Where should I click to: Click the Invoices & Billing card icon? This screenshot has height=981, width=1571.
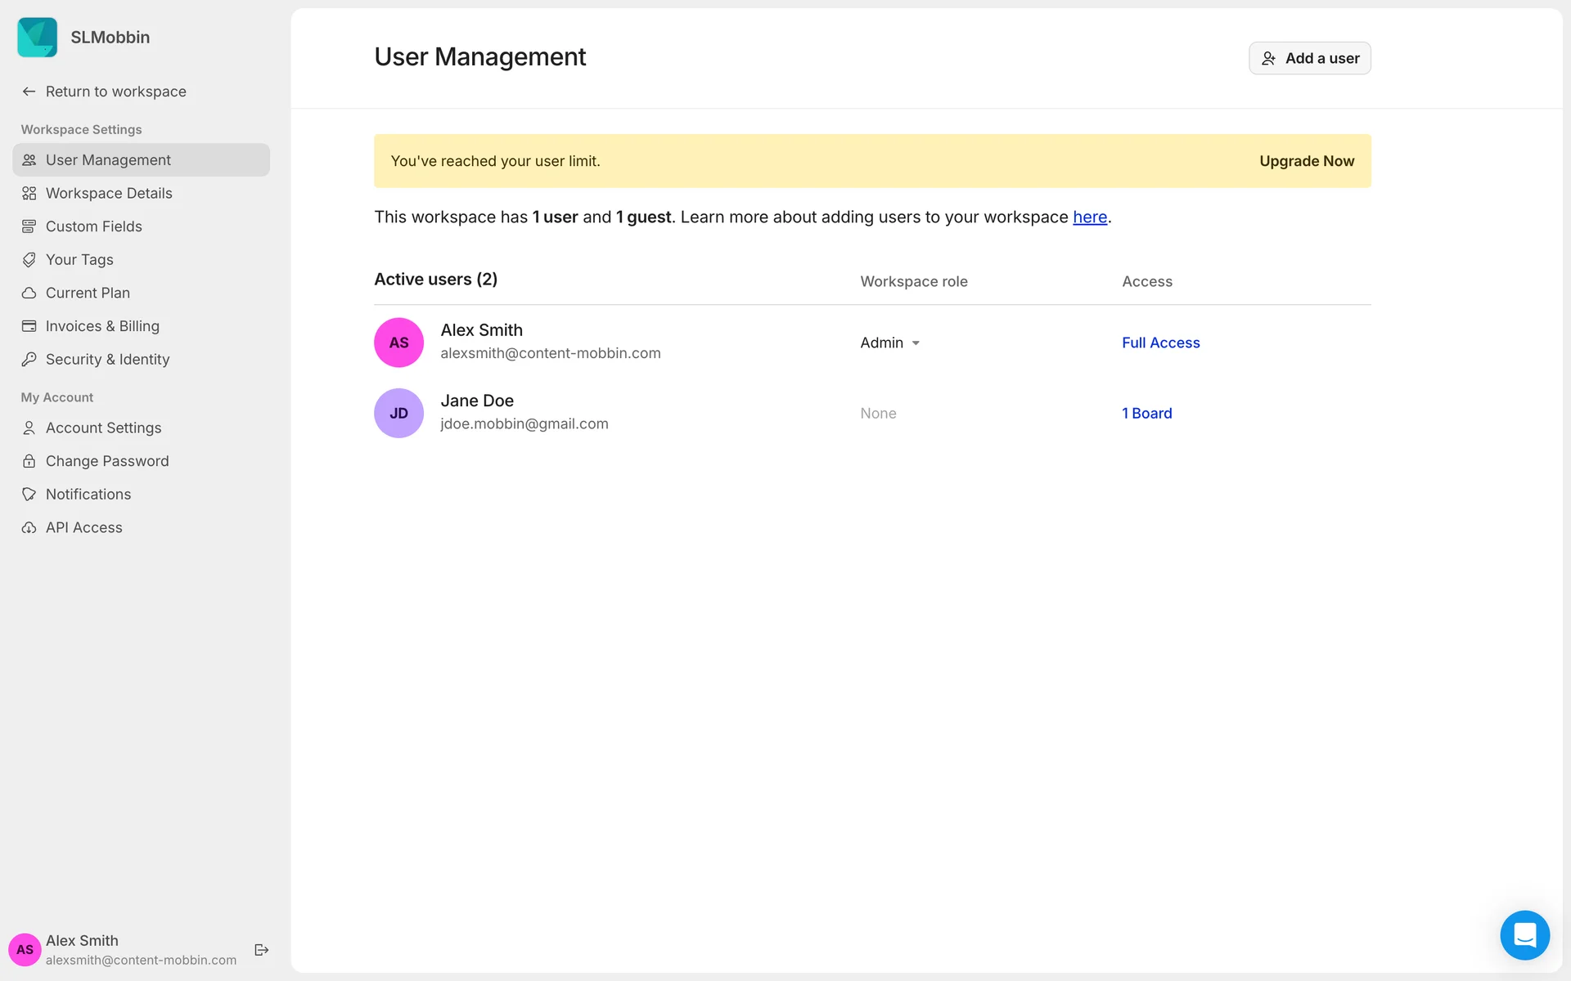(x=29, y=326)
